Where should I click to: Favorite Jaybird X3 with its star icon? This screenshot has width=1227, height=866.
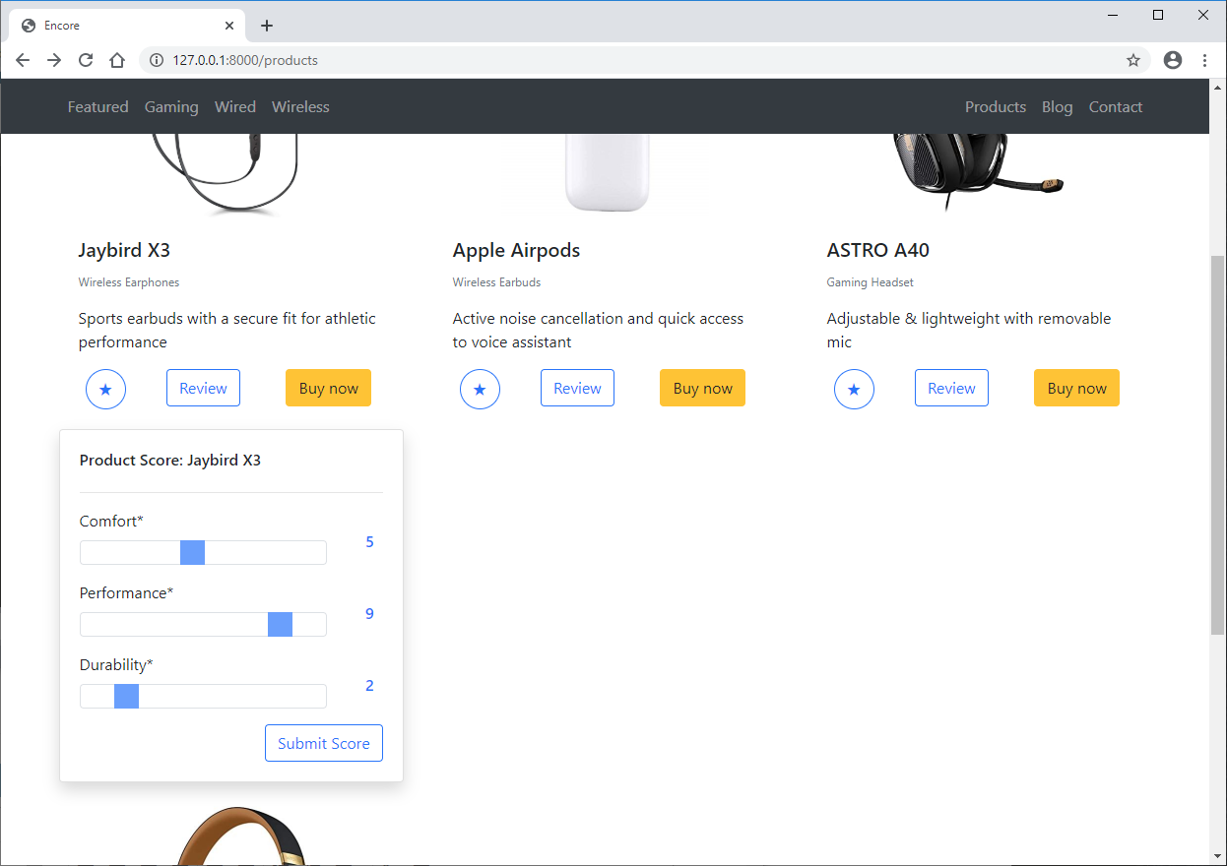click(105, 389)
